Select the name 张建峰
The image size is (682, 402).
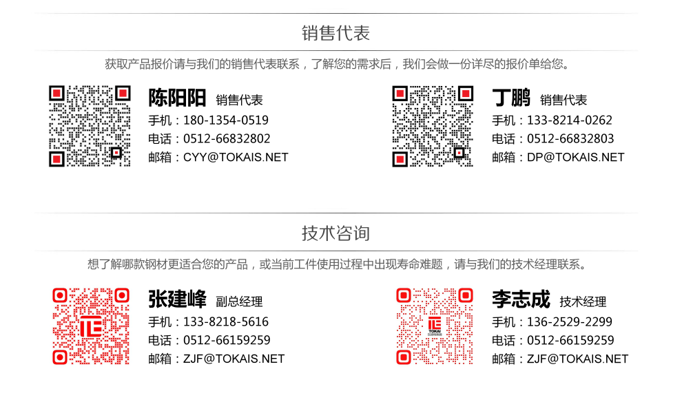tap(177, 299)
